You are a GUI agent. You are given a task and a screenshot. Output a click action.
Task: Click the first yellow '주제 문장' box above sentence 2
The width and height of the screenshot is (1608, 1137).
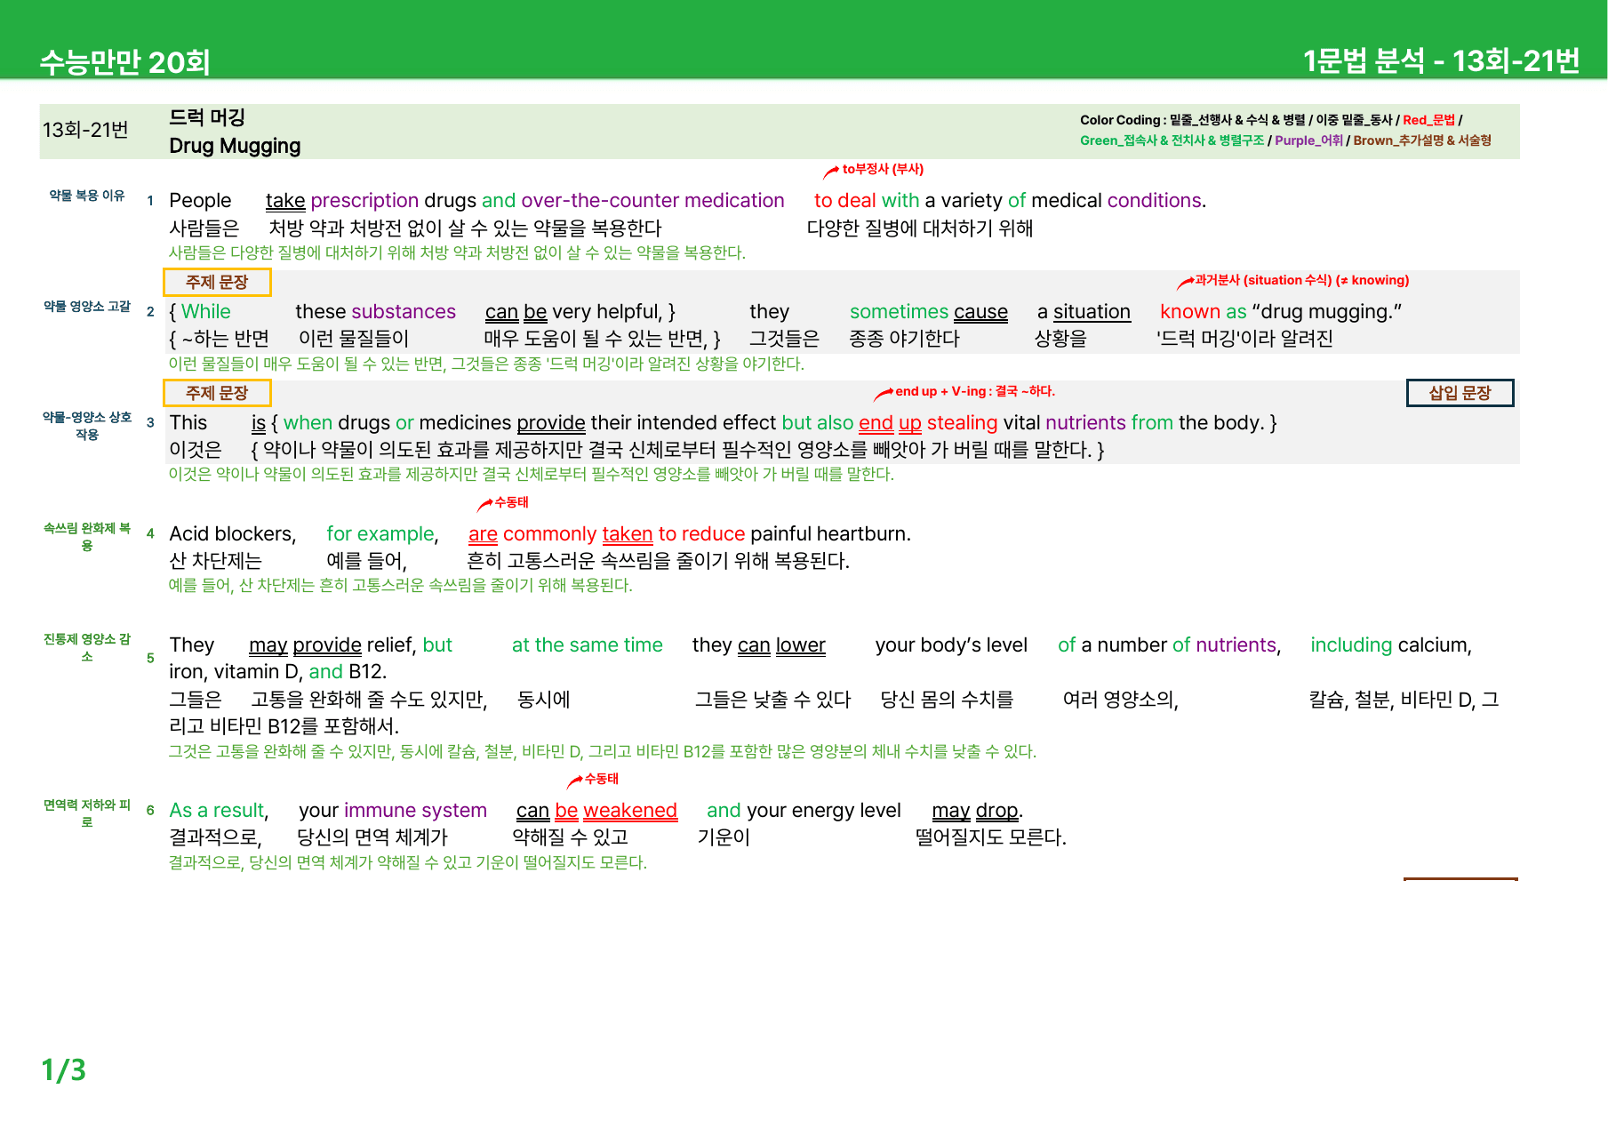(217, 282)
